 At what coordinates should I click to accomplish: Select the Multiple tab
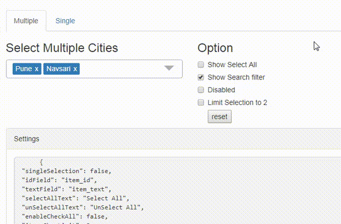pos(26,21)
